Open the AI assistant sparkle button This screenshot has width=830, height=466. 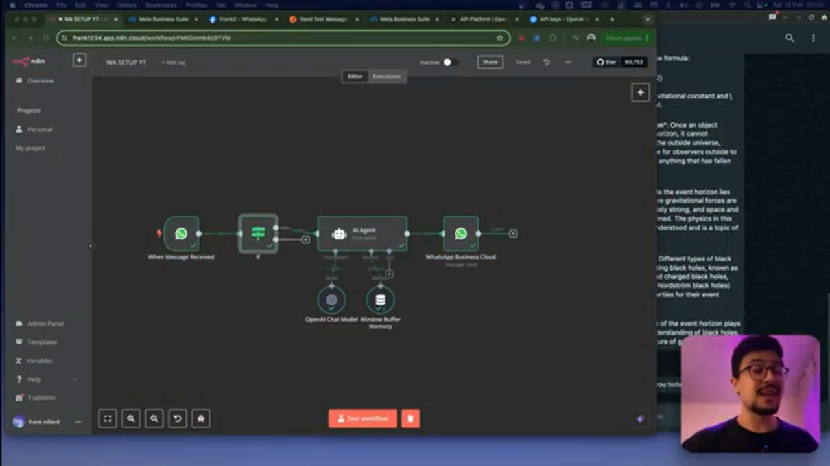click(x=640, y=419)
